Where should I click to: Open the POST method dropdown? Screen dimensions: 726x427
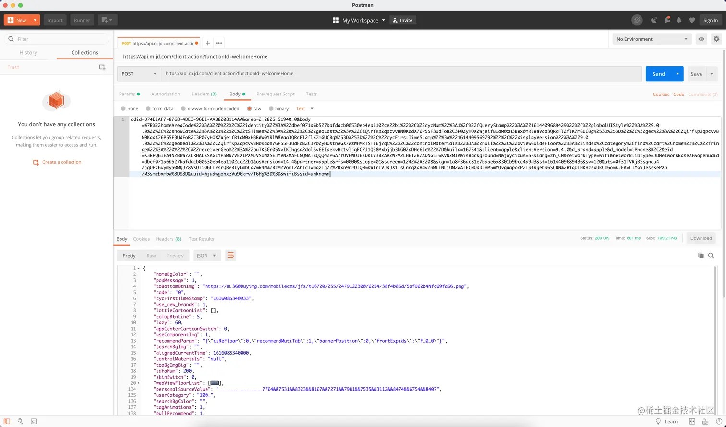click(x=139, y=73)
